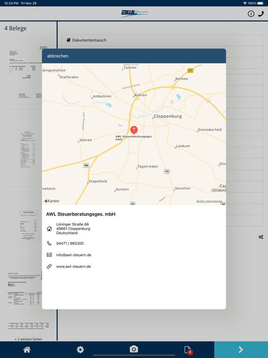Tap the envelope email icon
Screen dimensions: 268x358
49,255
